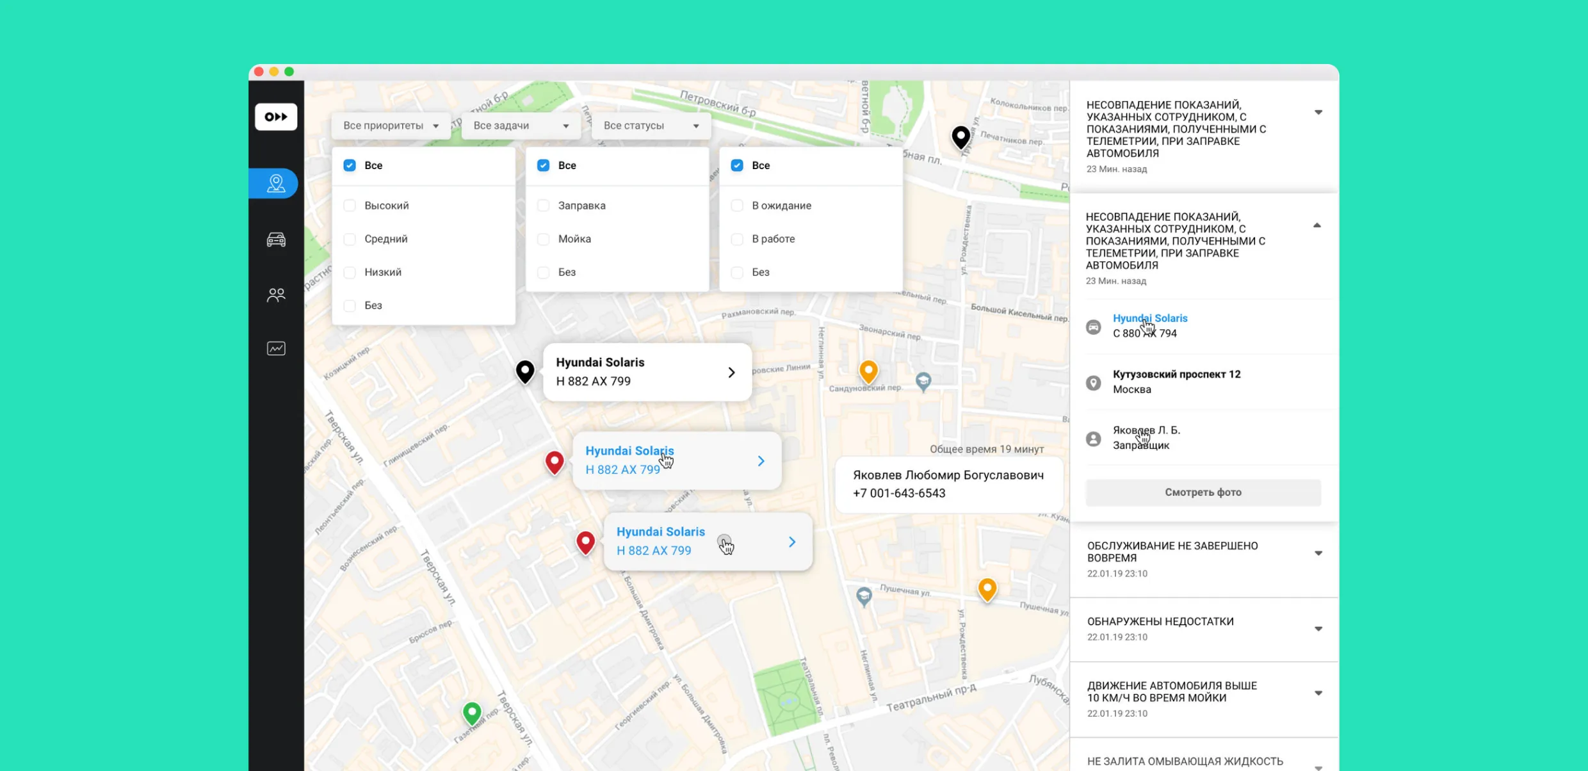Open the middle blue Hyundai Solaris map card
Viewport: 1588px width, 771px height.
(677, 460)
